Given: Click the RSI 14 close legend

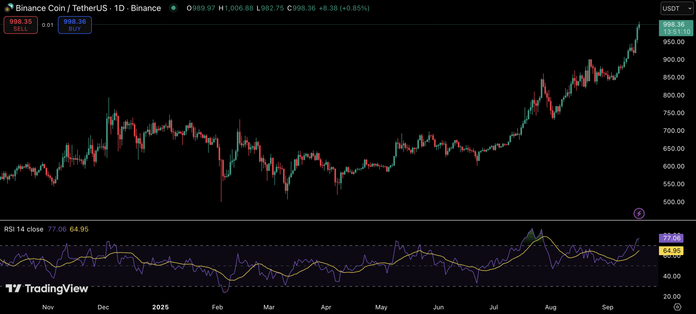Looking at the screenshot, I should point(24,229).
